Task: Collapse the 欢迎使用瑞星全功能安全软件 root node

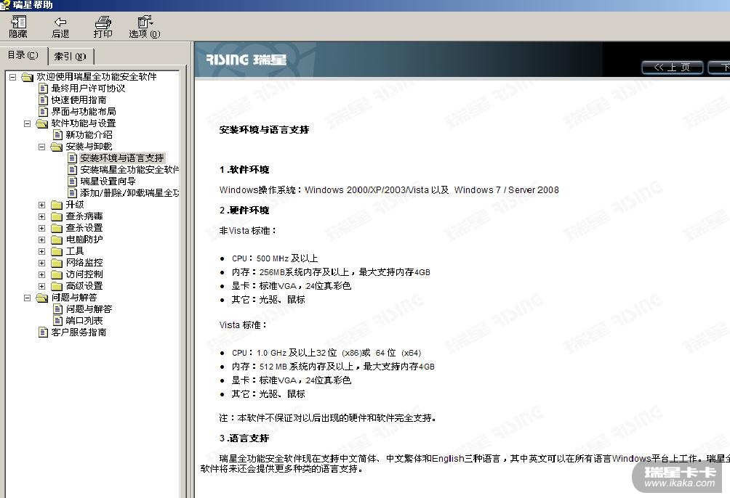Action: pyautogui.click(x=13, y=77)
